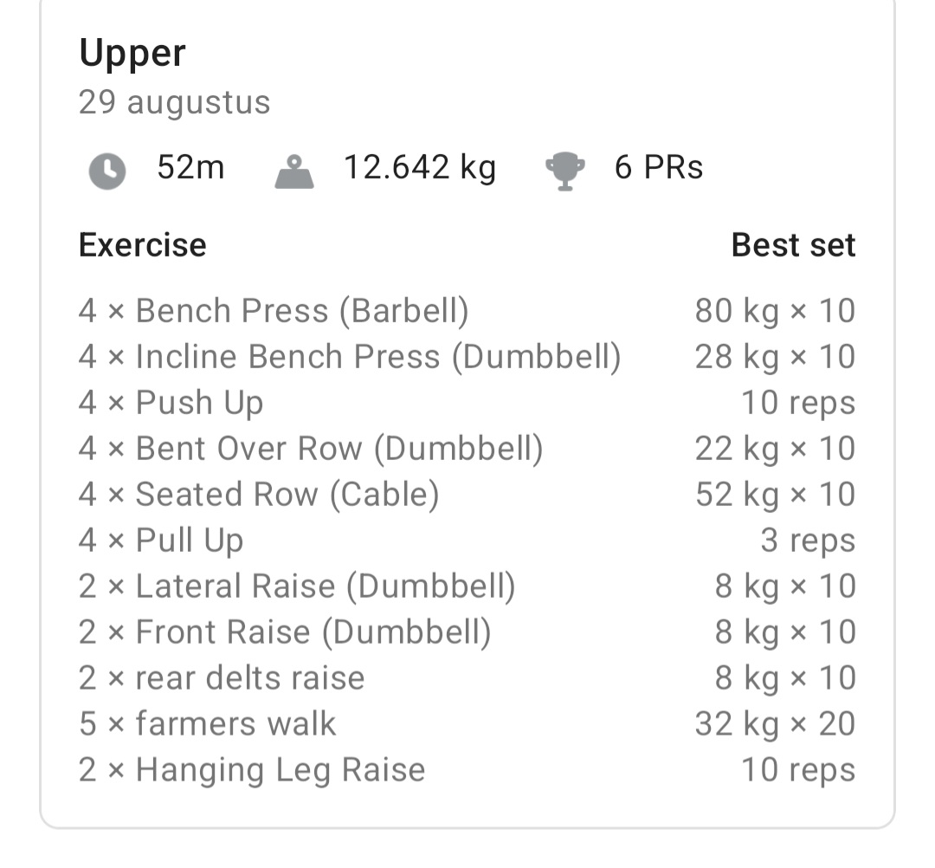Click the Exercise column header
This screenshot has height=868, width=935.
(142, 244)
